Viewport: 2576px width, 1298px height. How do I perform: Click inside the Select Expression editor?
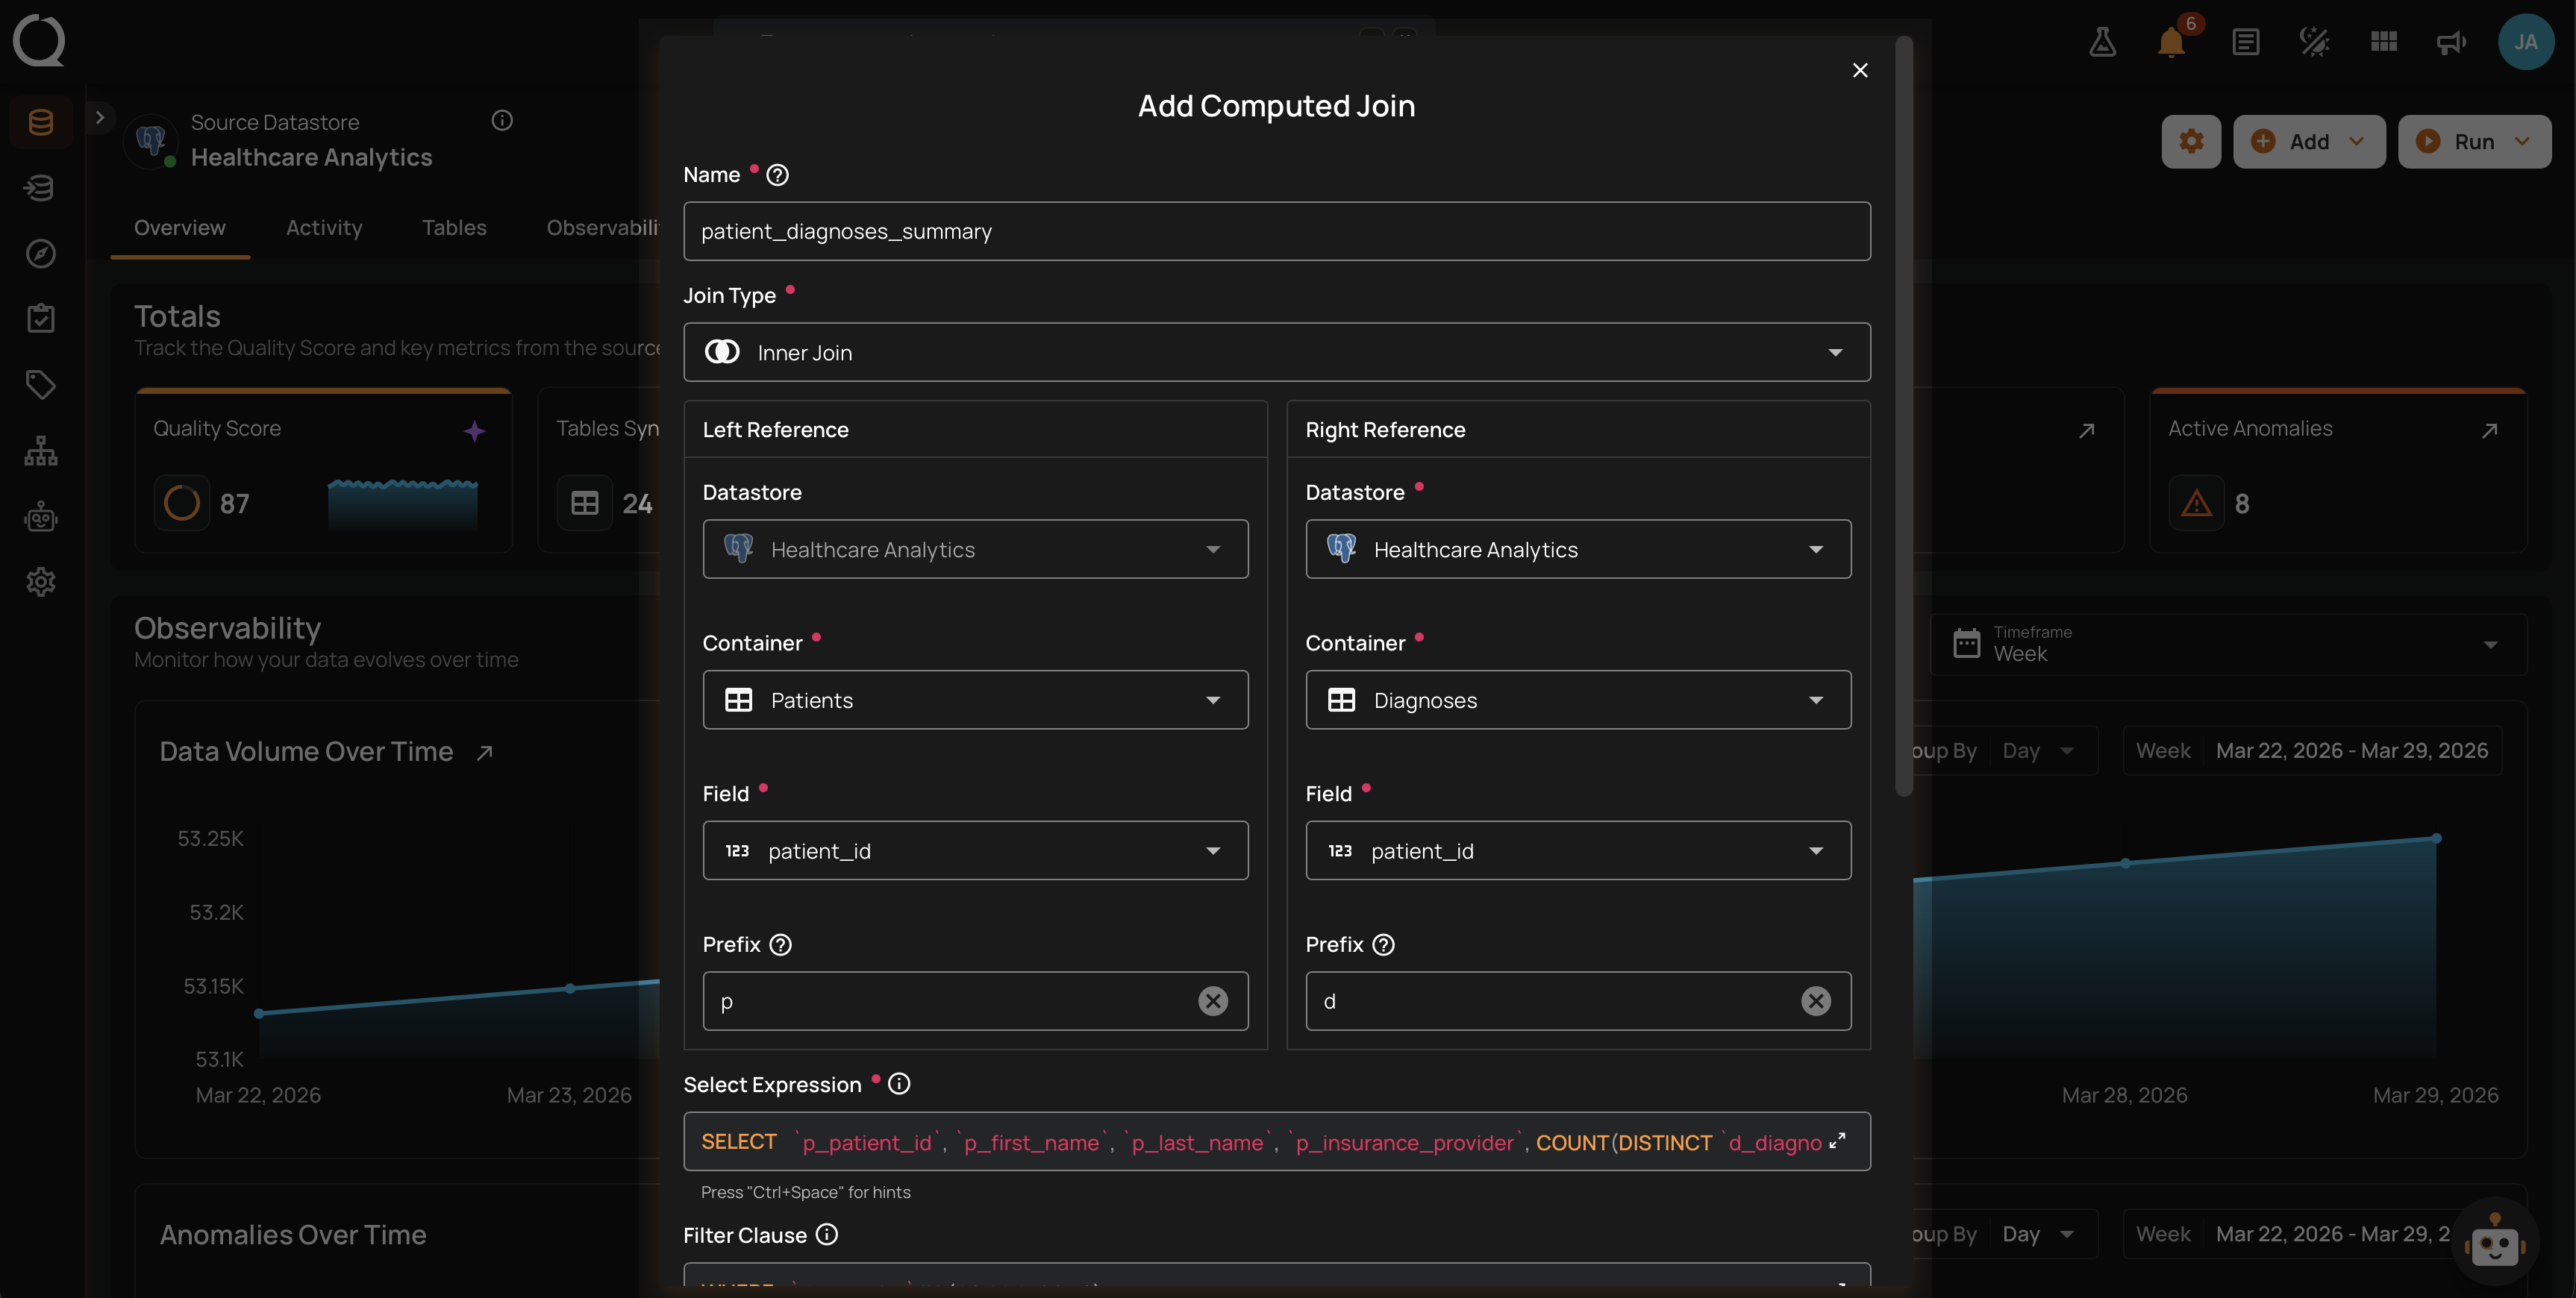coord(1276,1142)
